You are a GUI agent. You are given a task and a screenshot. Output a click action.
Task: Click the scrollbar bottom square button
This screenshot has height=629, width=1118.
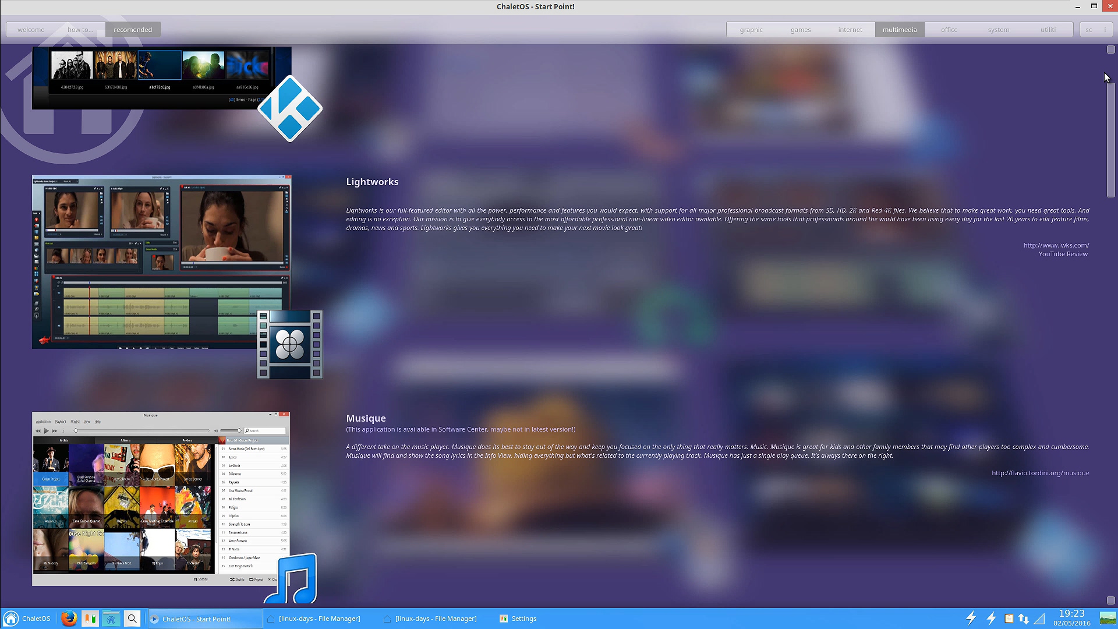(1111, 600)
